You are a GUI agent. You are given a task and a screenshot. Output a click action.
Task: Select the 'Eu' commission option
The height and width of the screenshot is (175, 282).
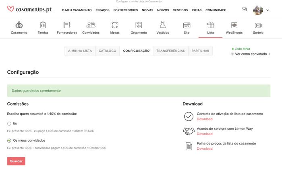(x=9, y=124)
